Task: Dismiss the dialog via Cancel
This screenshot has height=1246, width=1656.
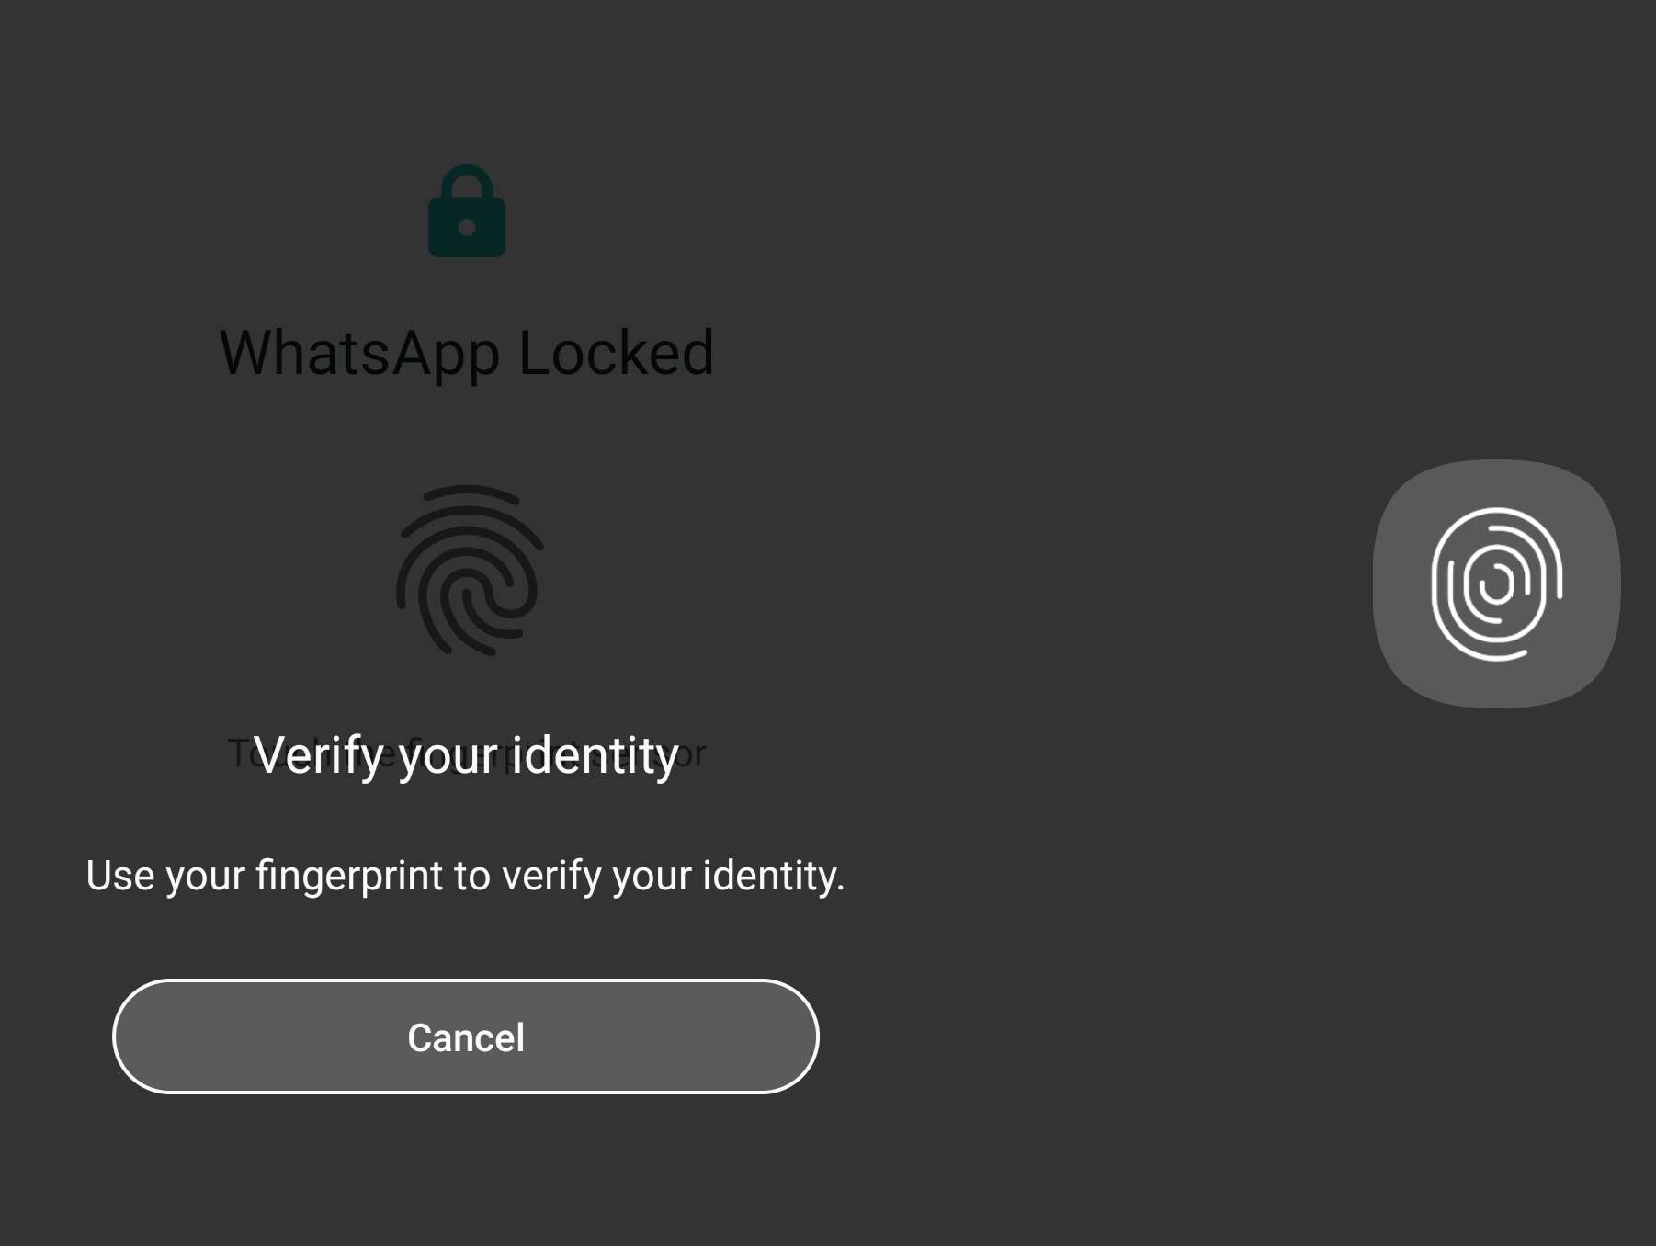Action: click(x=465, y=1036)
